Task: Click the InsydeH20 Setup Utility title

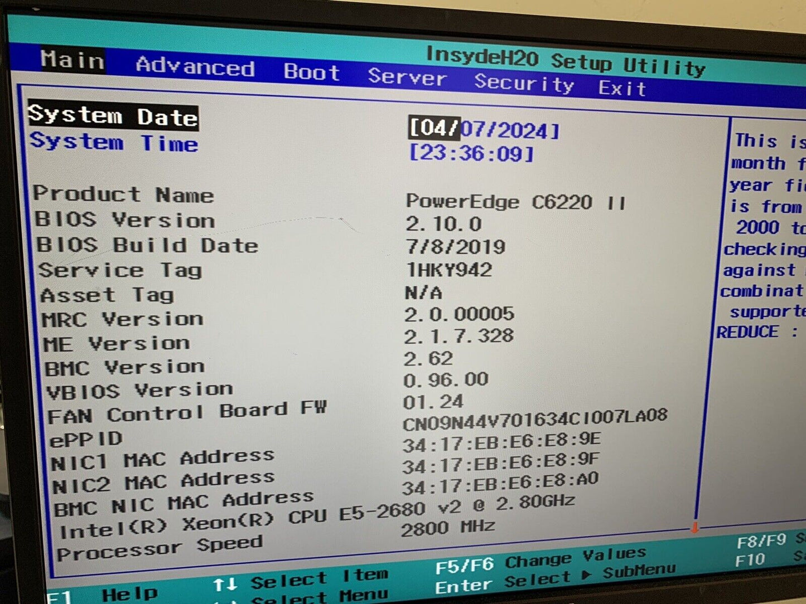Action: tap(566, 61)
